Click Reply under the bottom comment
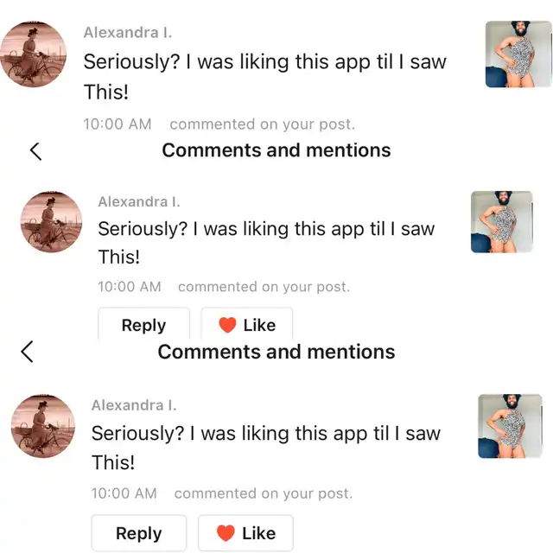 (138, 533)
